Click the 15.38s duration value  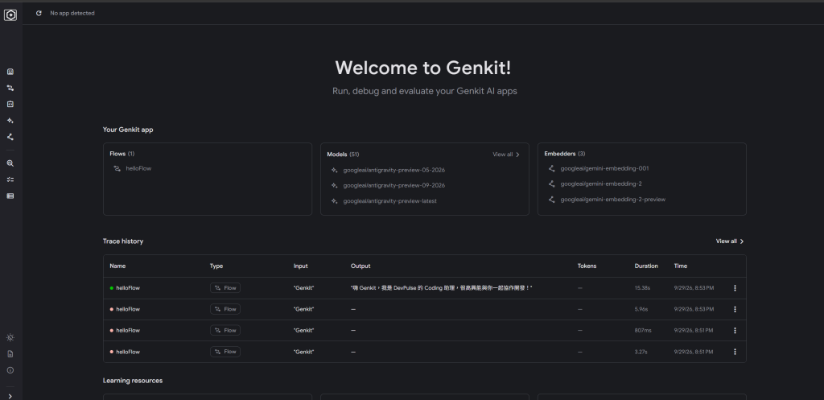point(642,288)
